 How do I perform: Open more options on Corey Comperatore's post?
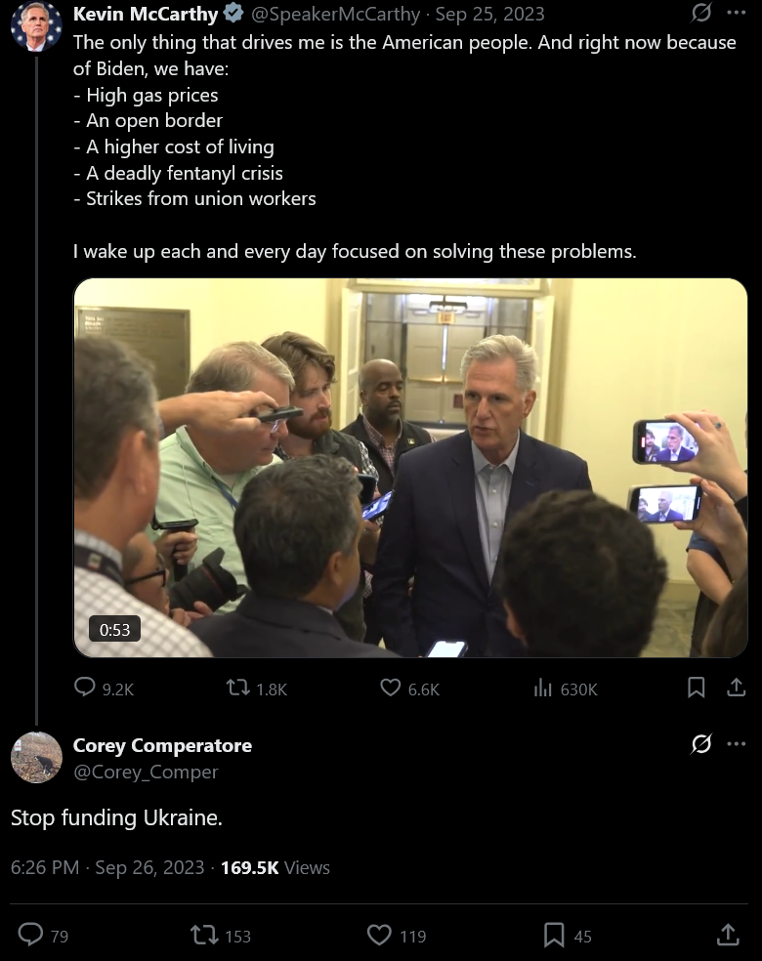(737, 744)
